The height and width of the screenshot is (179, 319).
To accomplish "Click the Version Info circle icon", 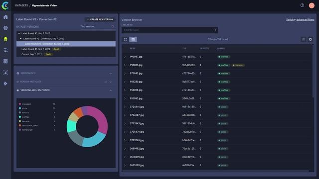I will tap(18, 73).
